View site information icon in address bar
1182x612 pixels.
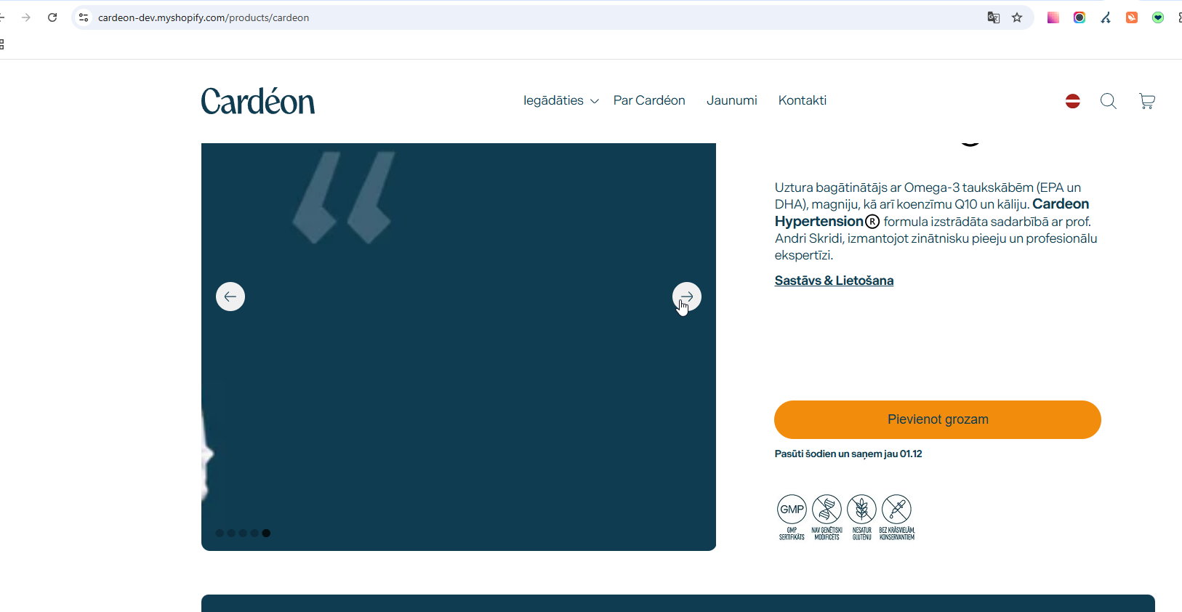84,17
